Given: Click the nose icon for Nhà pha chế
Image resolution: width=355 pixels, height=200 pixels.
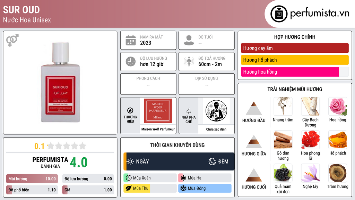Looking at the screenshot, I should pos(188,110).
